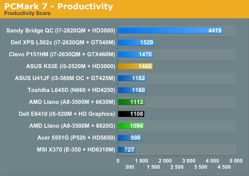The image size is (249, 176).
Task: Click the bar with value 1180
Action: 132,90
